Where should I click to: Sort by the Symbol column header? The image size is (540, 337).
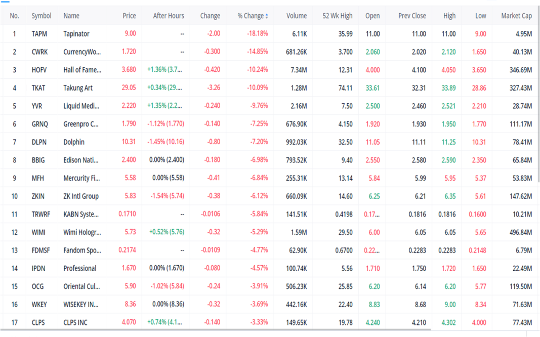tap(41, 16)
